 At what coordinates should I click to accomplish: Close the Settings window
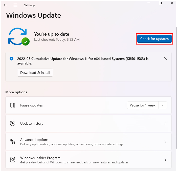pyautogui.click(x=172, y=3)
